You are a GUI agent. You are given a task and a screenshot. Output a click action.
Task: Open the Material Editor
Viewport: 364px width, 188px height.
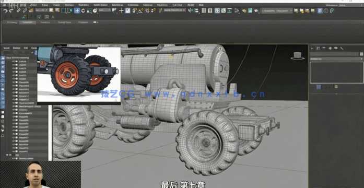click(x=237, y=10)
